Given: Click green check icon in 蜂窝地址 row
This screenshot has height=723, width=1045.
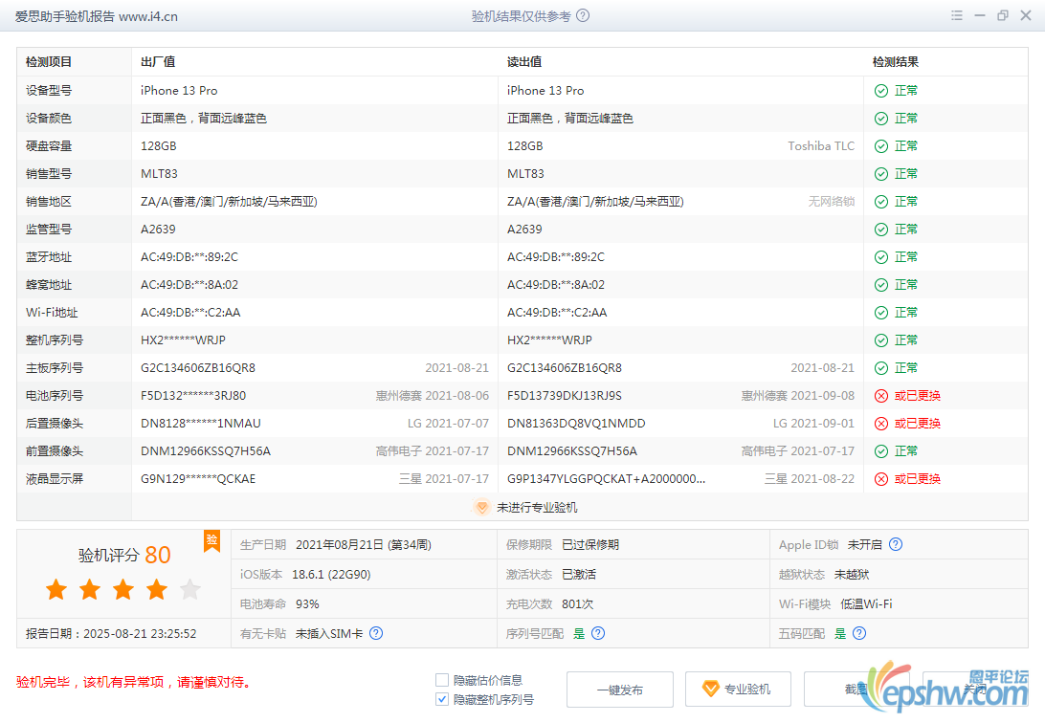Looking at the screenshot, I should click(x=881, y=285).
